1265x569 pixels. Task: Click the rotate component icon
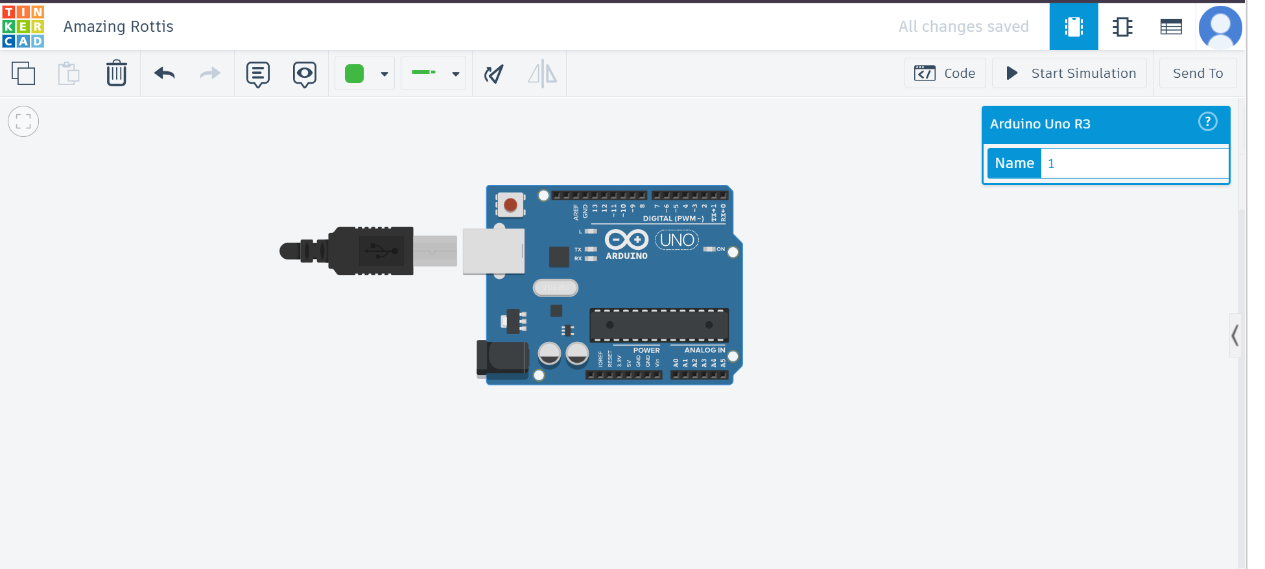(x=494, y=74)
